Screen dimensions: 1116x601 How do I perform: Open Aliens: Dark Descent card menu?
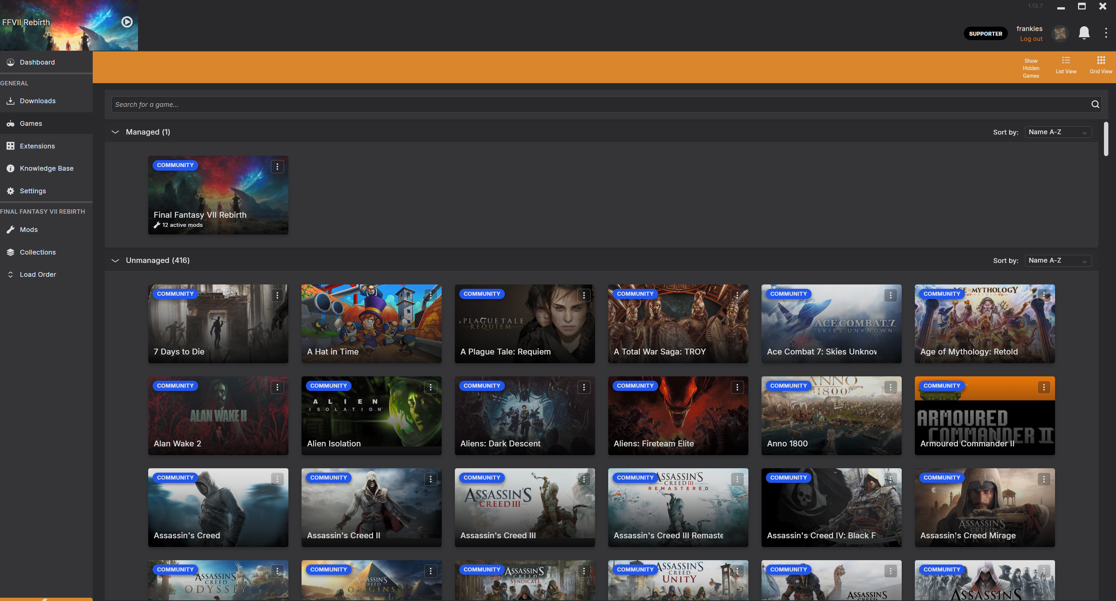(584, 387)
